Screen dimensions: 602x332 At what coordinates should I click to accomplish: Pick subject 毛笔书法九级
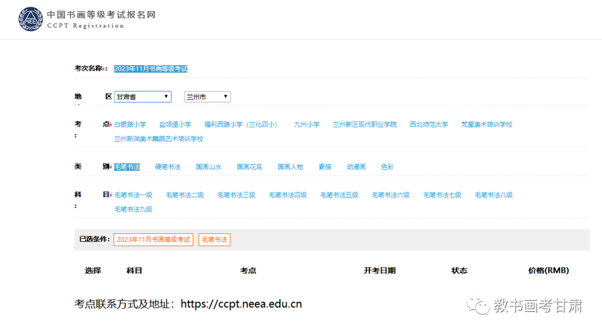click(133, 209)
